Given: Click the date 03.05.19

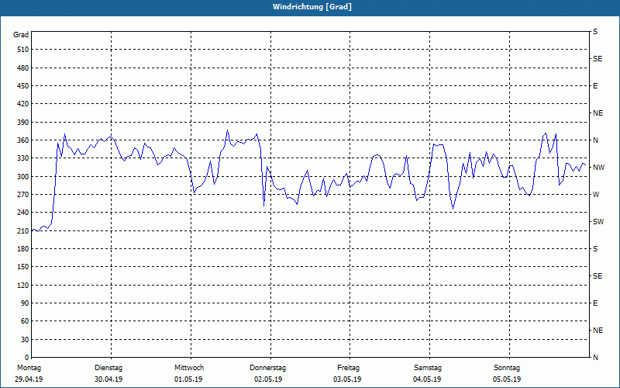Looking at the screenshot, I should (347, 379).
